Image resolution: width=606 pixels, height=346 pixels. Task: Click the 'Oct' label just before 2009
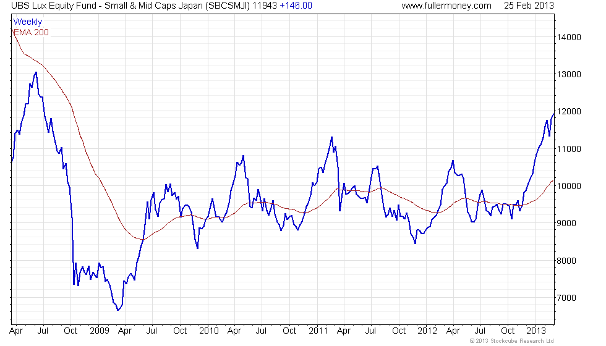[70, 331]
